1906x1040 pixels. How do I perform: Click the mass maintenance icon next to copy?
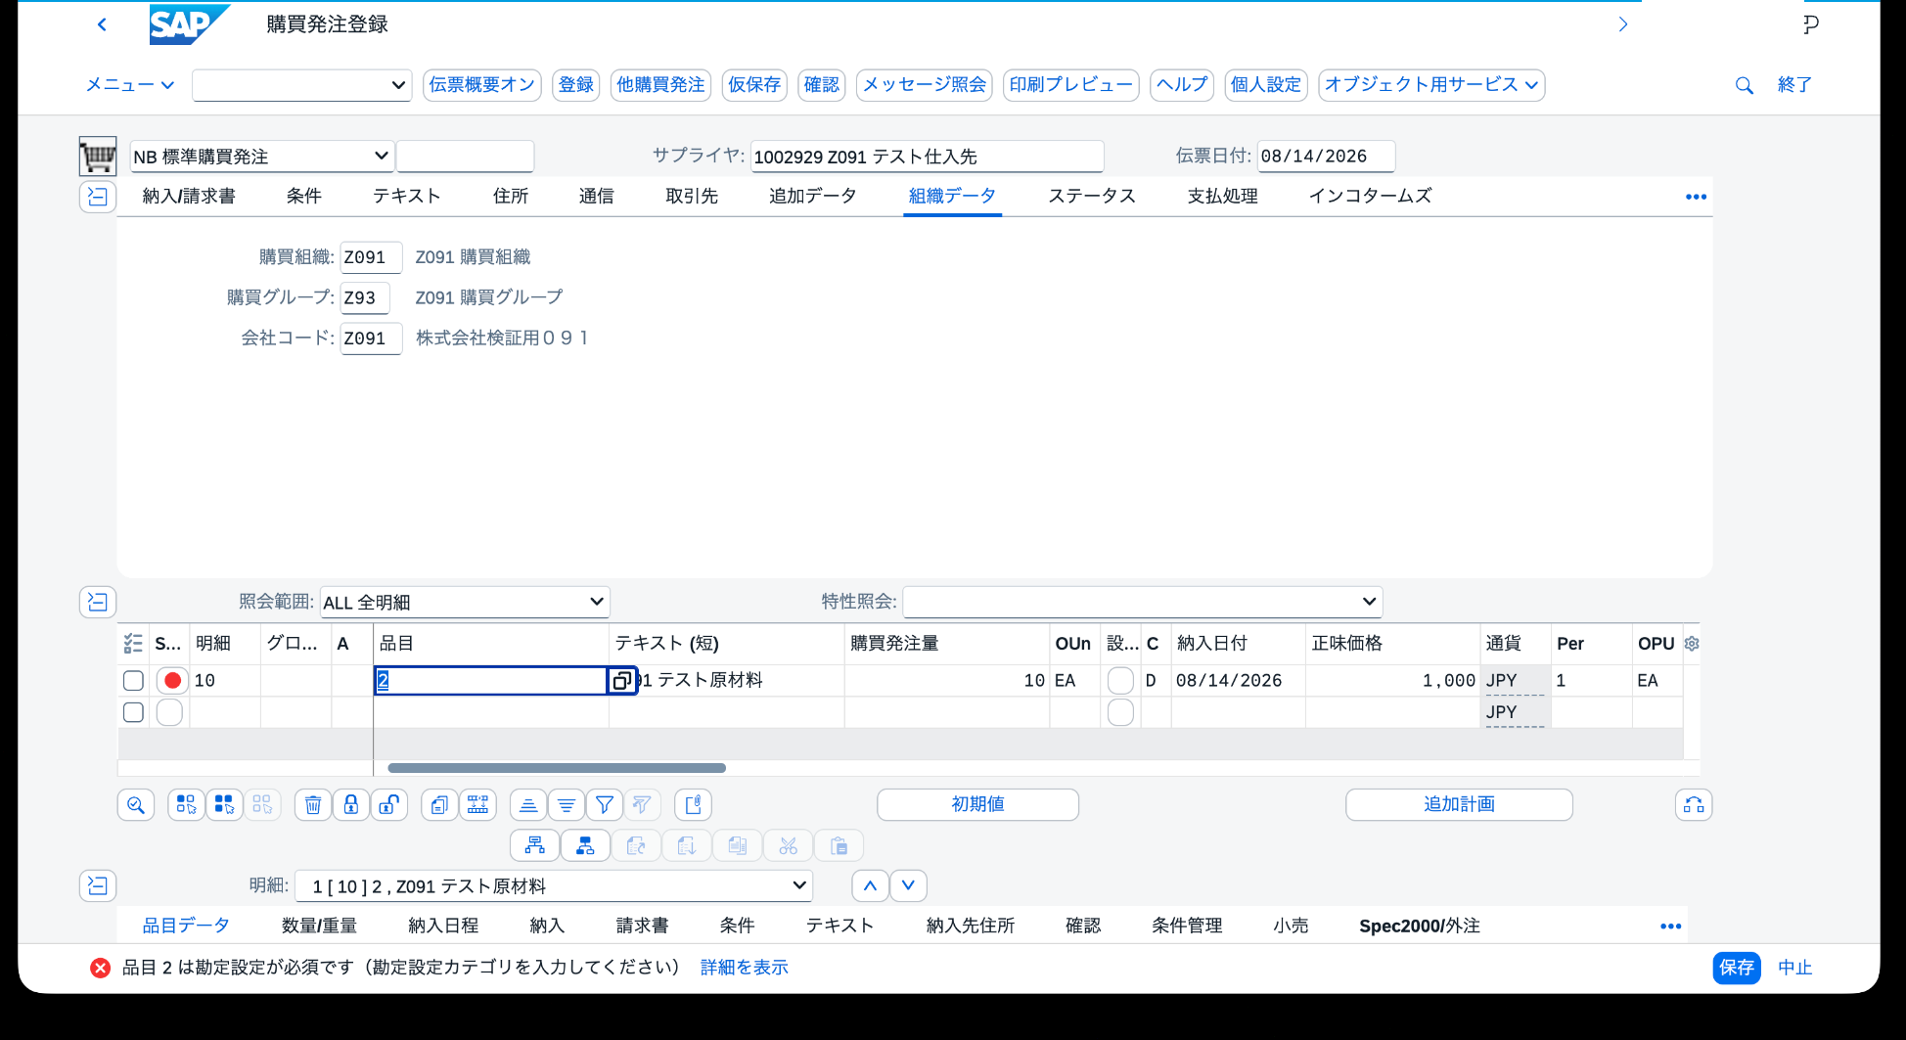point(478,805)
